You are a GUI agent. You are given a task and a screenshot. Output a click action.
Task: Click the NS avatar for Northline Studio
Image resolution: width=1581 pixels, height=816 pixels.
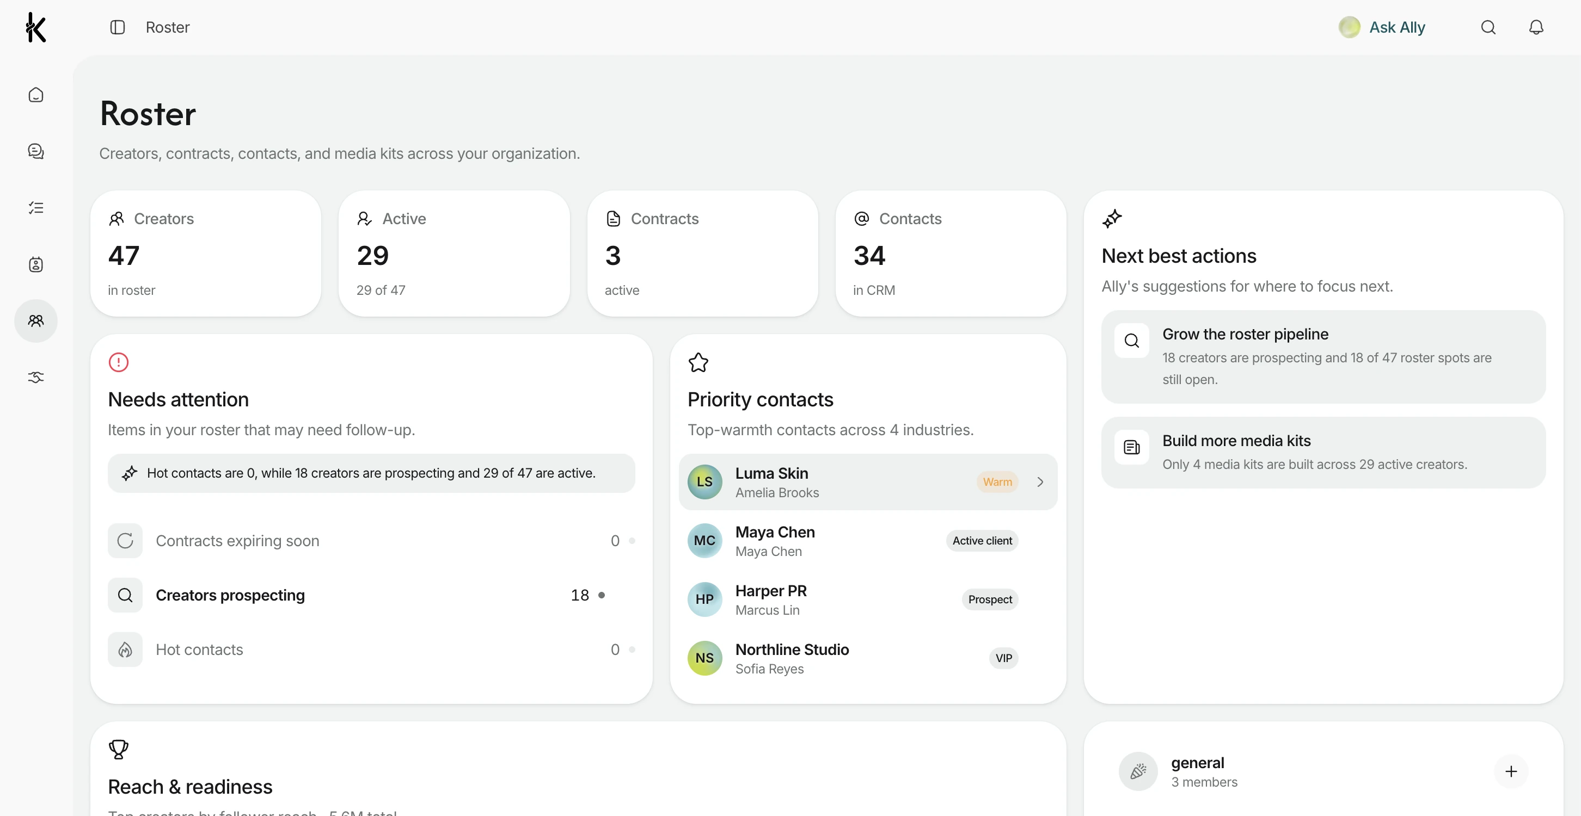coord(704,658)
